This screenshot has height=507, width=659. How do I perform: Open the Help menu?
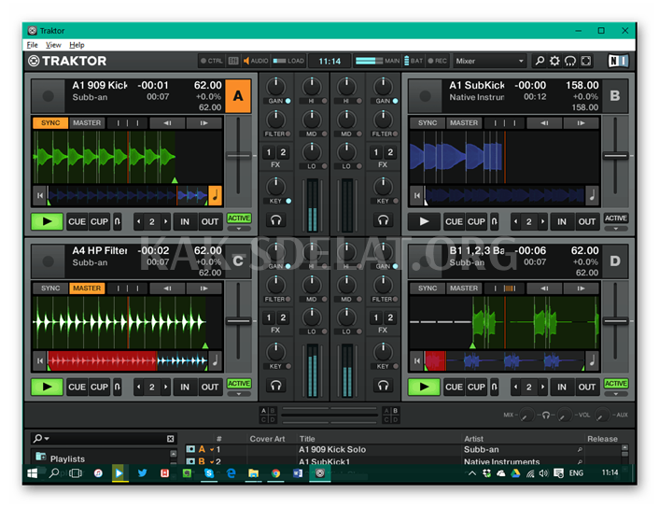click(77, 45)
